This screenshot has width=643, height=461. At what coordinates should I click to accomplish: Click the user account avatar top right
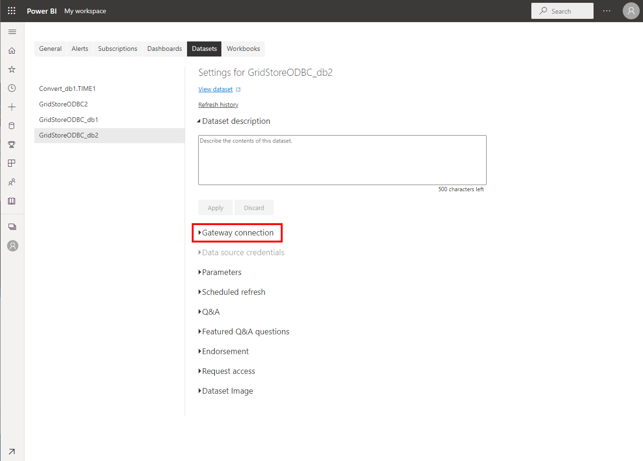point(631,11)
